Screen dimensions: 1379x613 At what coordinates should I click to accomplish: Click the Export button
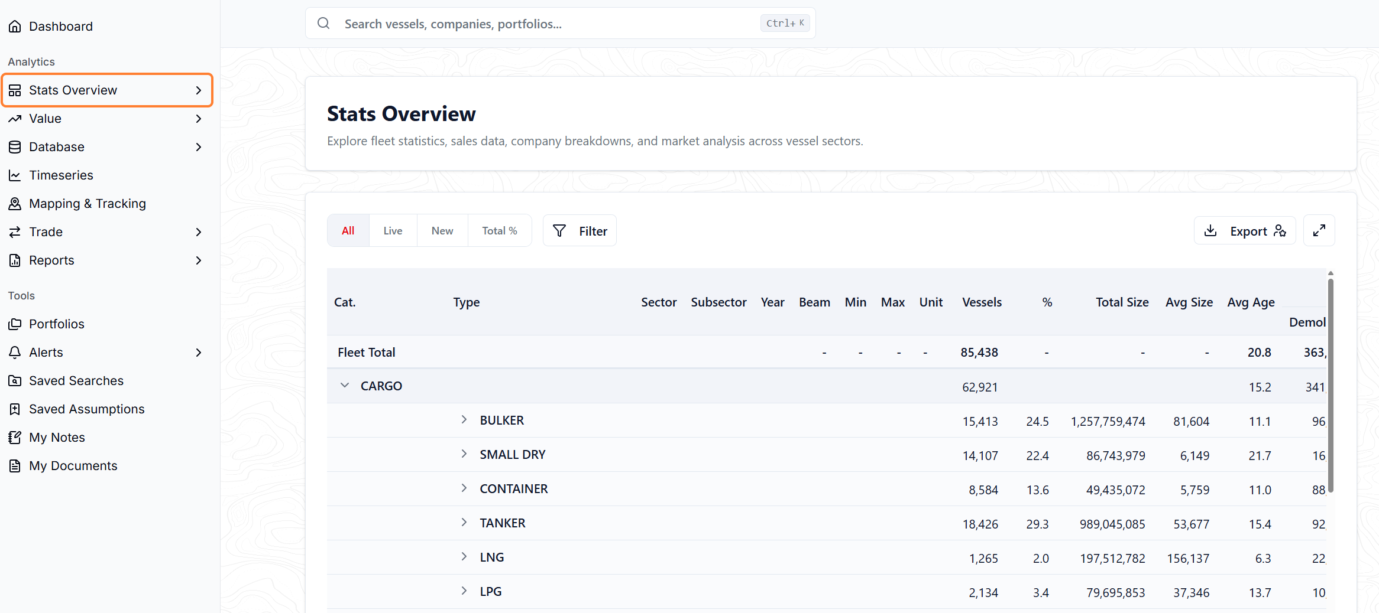[x=1245, y=230]
